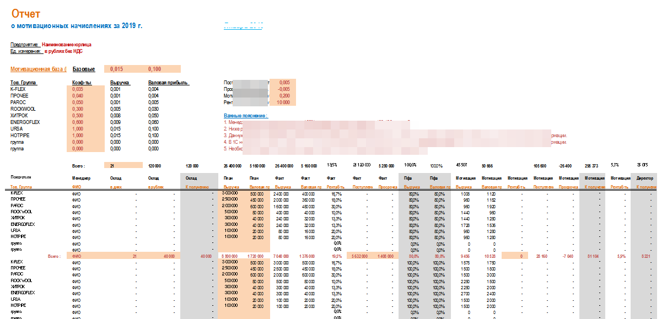Select base value 0,015 beside Базовые

click(116, 69)
